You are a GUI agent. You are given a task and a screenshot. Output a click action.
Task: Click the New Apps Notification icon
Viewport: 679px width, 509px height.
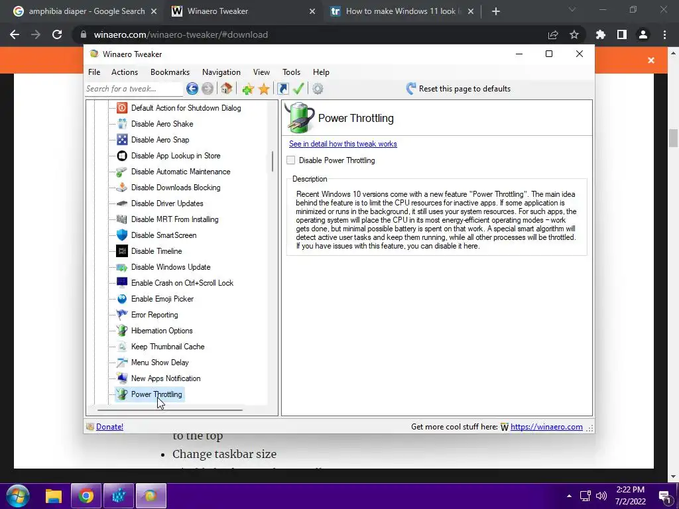(122, 378)
